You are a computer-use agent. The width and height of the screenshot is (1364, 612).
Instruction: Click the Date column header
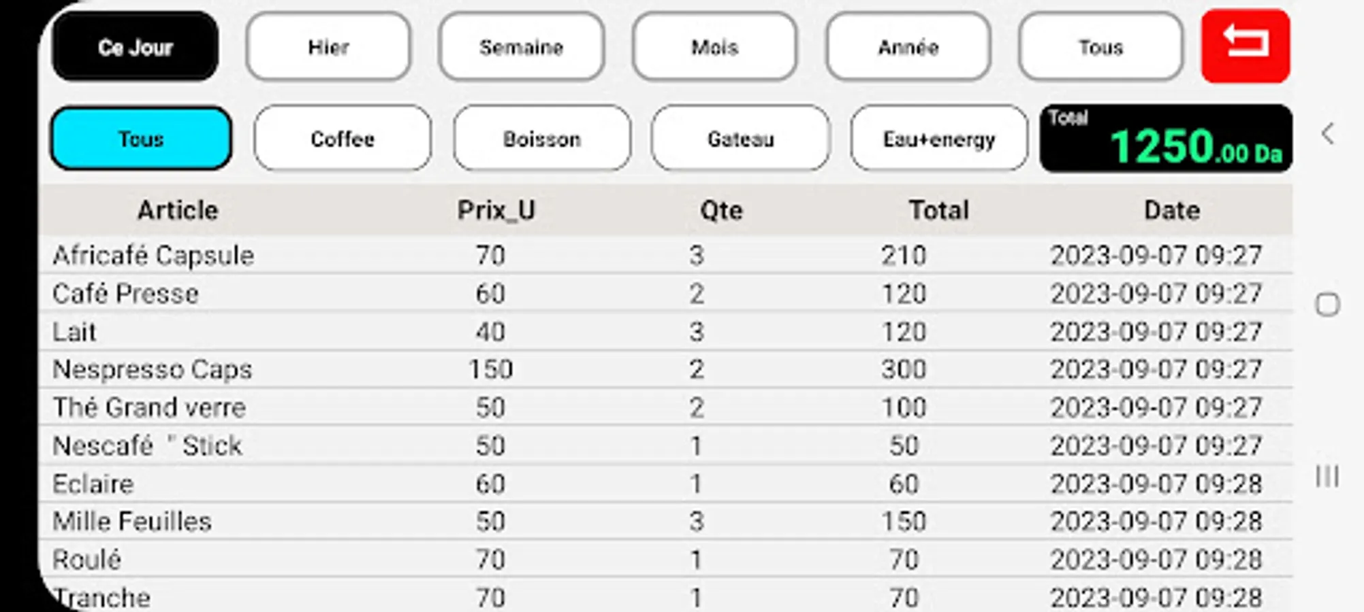[x=1172, y=210]
